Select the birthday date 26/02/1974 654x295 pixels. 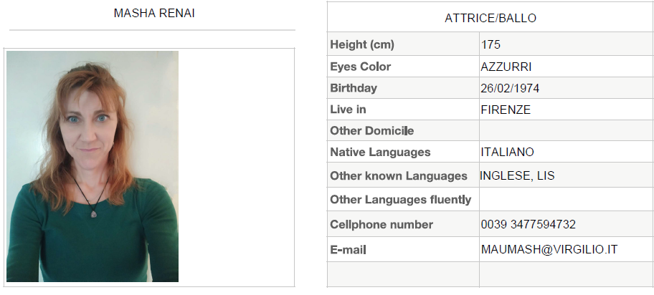click(510, 88)
